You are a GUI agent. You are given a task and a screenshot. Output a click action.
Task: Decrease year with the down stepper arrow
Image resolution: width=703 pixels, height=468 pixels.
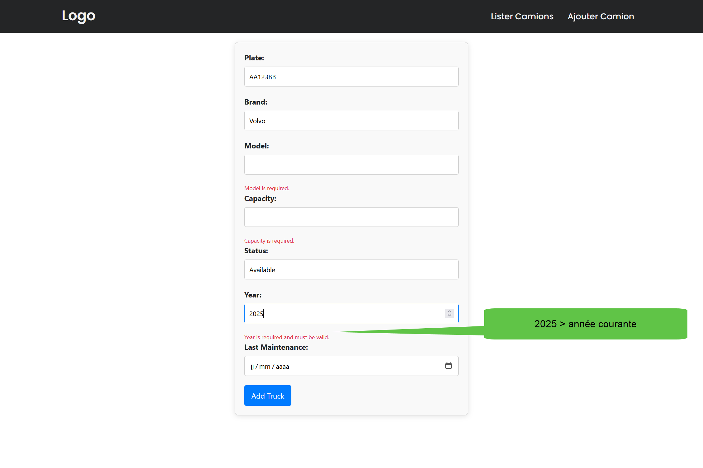pos(449,316)
